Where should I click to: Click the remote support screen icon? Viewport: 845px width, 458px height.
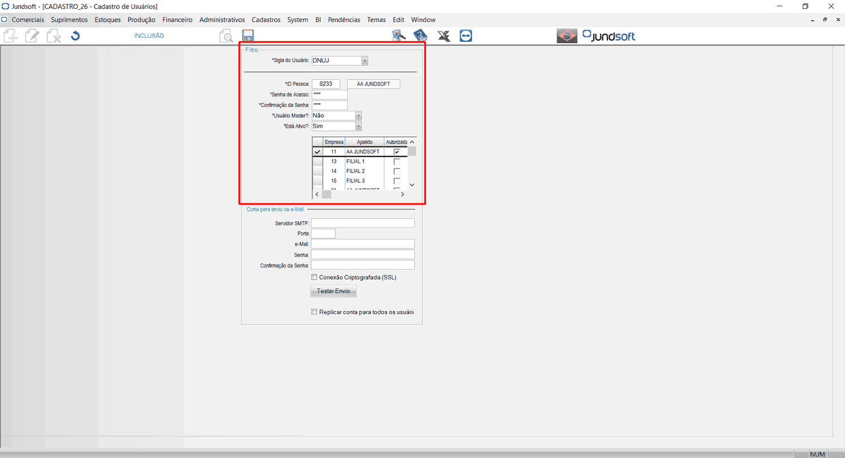coord(399,36)
